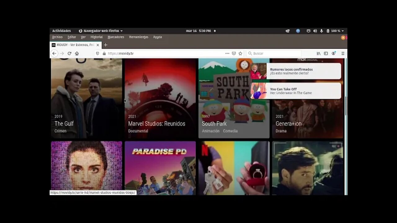Image resolution: width=397 pixels, height=223 pixels.
Task: Open the tracking protection shield icon
Action: [x=97, y=53]
